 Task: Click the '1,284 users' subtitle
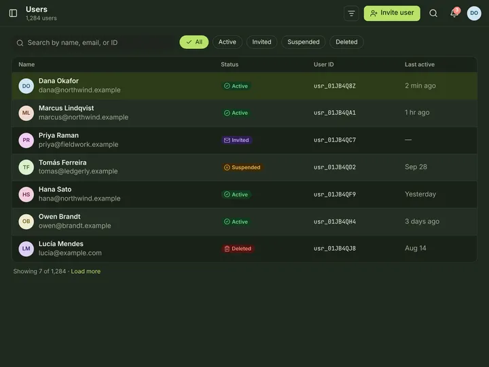(41, 18)
